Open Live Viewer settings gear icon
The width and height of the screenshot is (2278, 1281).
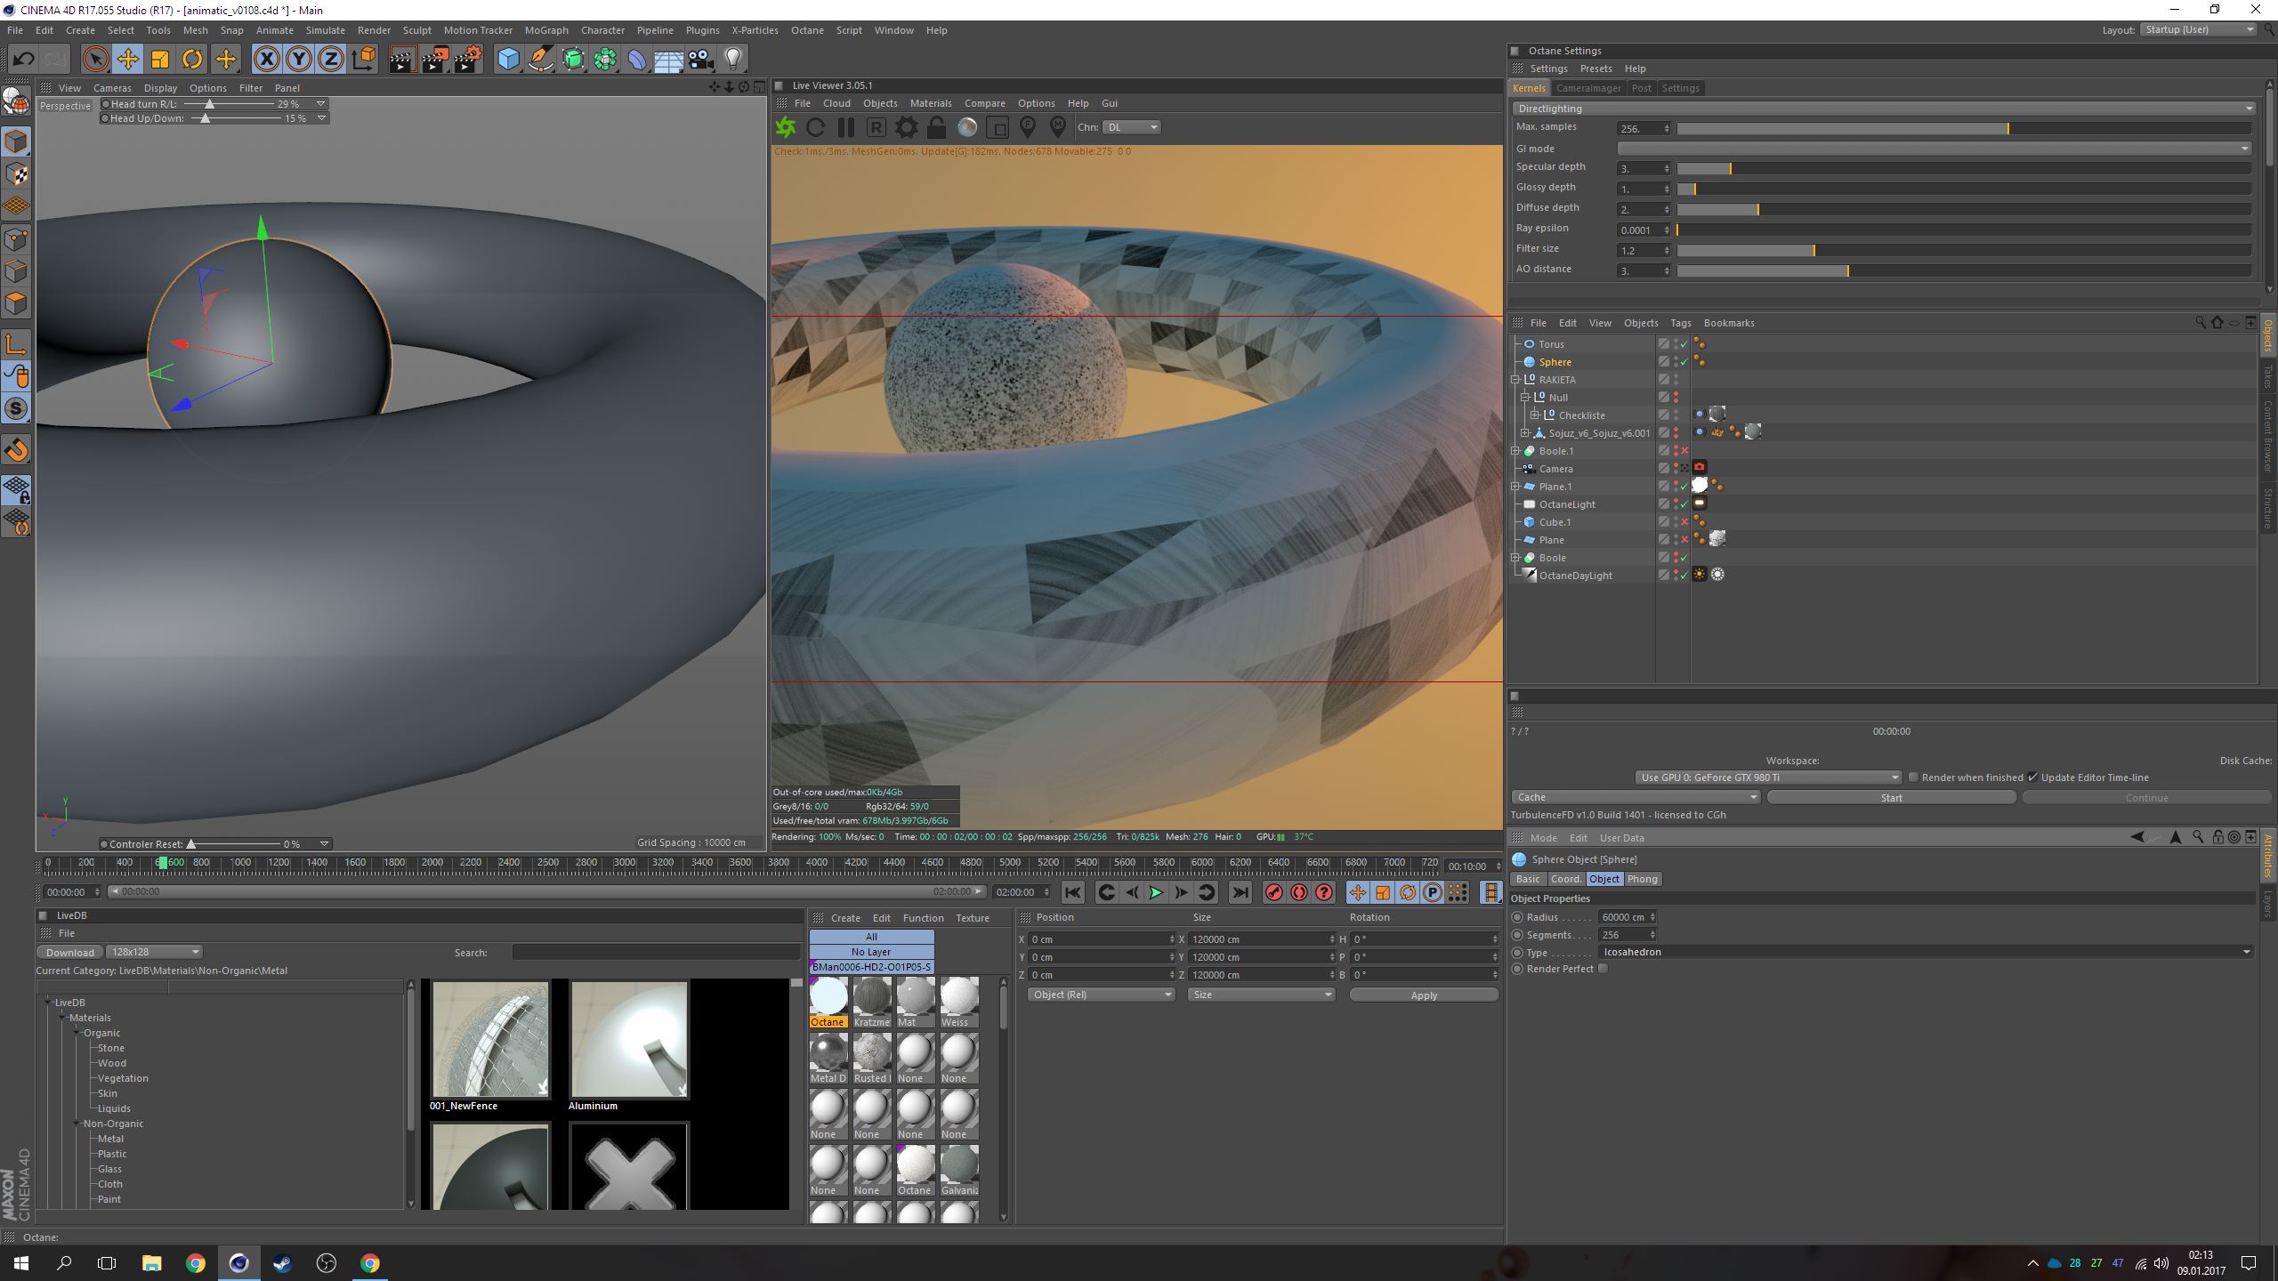pyautogui.click(x=906, y=127)
